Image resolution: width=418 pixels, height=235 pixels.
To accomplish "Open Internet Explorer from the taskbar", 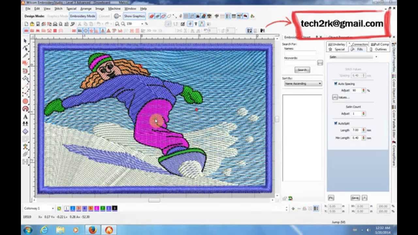I will click(x=44, y=230).
